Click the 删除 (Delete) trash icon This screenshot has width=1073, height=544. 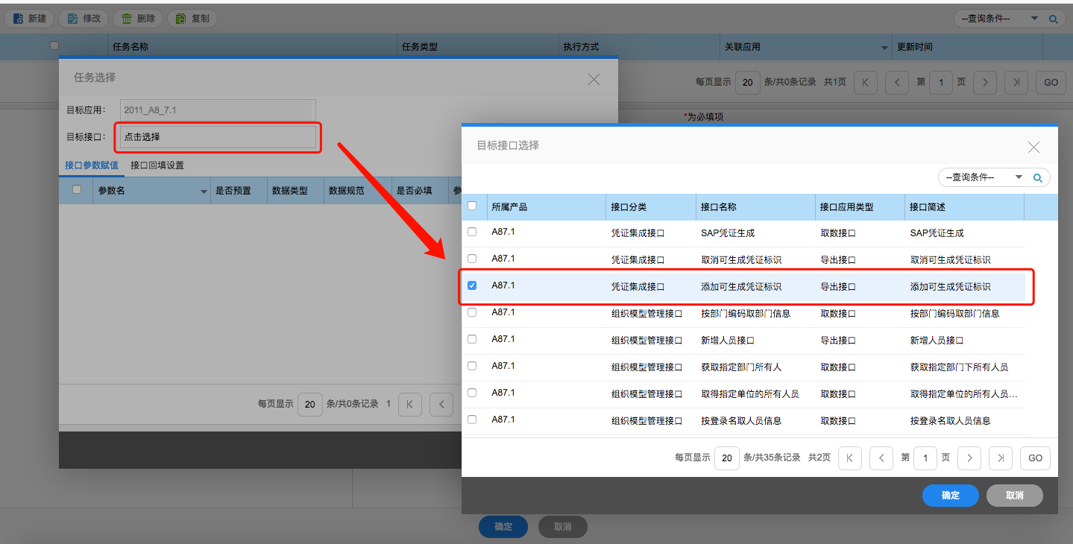(x=127, y=19)
